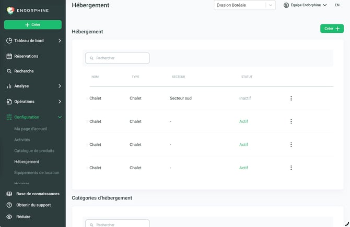The image size is (350, 227).
Task: Click the Base de connaissances book icon
Action: (9, 194)
